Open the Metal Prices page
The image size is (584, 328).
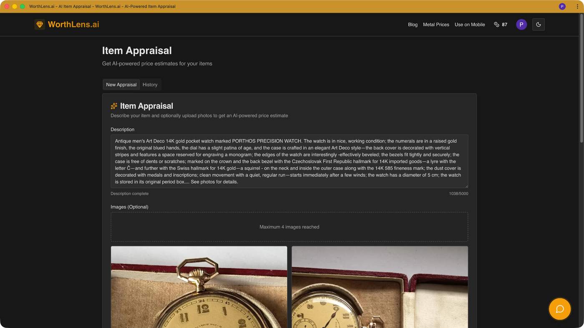[x=436, y=25]
